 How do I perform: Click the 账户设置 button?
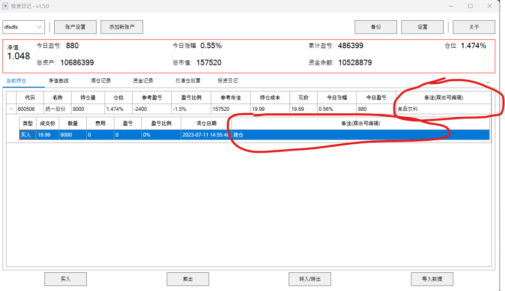click(75, 27)
